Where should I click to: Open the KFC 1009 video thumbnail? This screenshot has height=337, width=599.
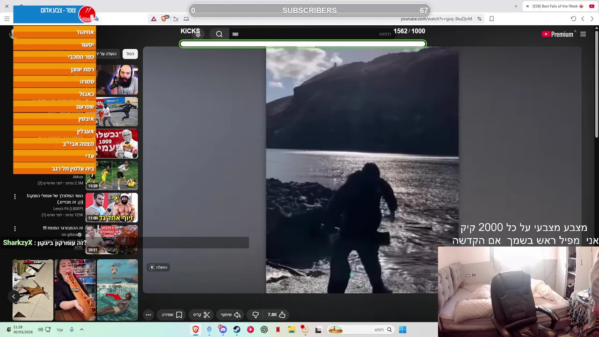point(117,143)
